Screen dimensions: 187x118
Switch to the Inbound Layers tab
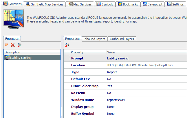(x=94, y=39)
